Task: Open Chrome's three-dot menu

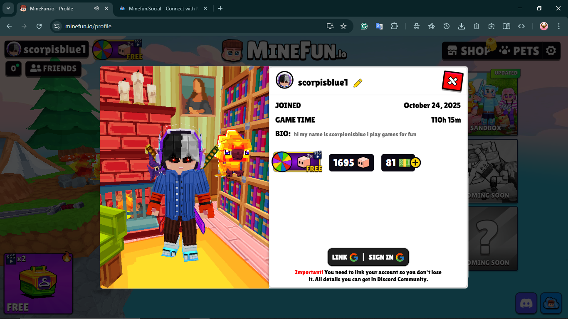Action: click(x=559, y=26)
